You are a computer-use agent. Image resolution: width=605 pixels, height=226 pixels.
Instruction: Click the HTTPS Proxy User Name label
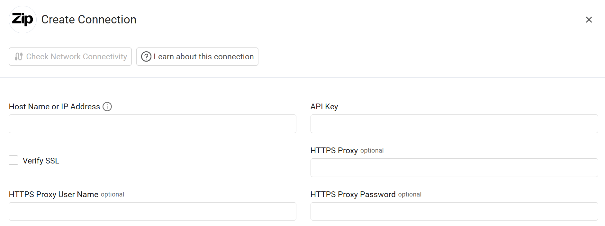coord(53,194)
